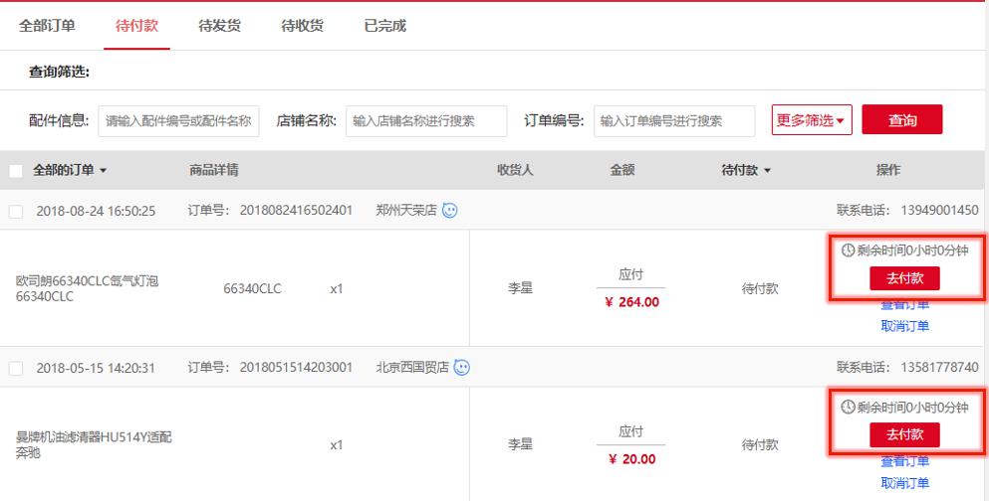Open the 待收货 tab

coord(302,26)
